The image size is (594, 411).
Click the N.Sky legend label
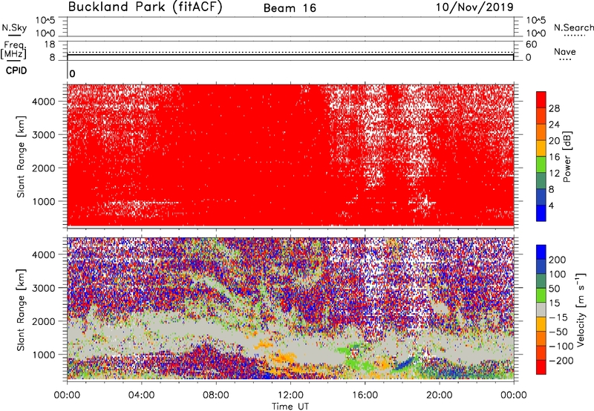(x=14, y=27)
